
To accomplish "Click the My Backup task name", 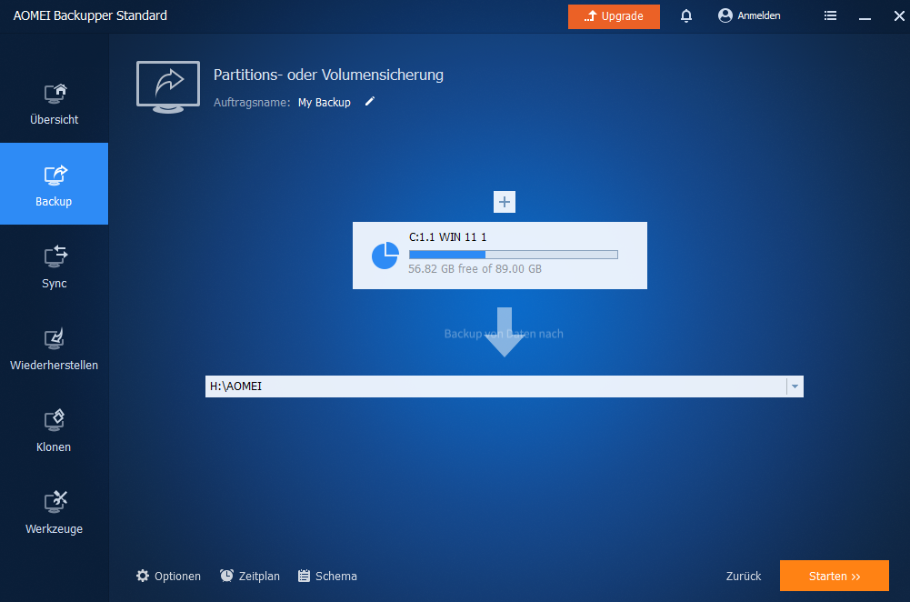I will click(x=325, y=102).
